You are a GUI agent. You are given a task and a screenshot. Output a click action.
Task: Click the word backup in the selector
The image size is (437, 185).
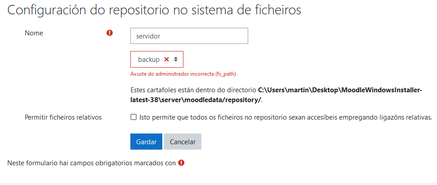[149, 59]
